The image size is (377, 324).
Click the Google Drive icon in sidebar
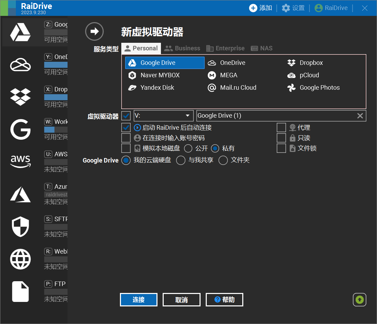(x=20, y=32)
